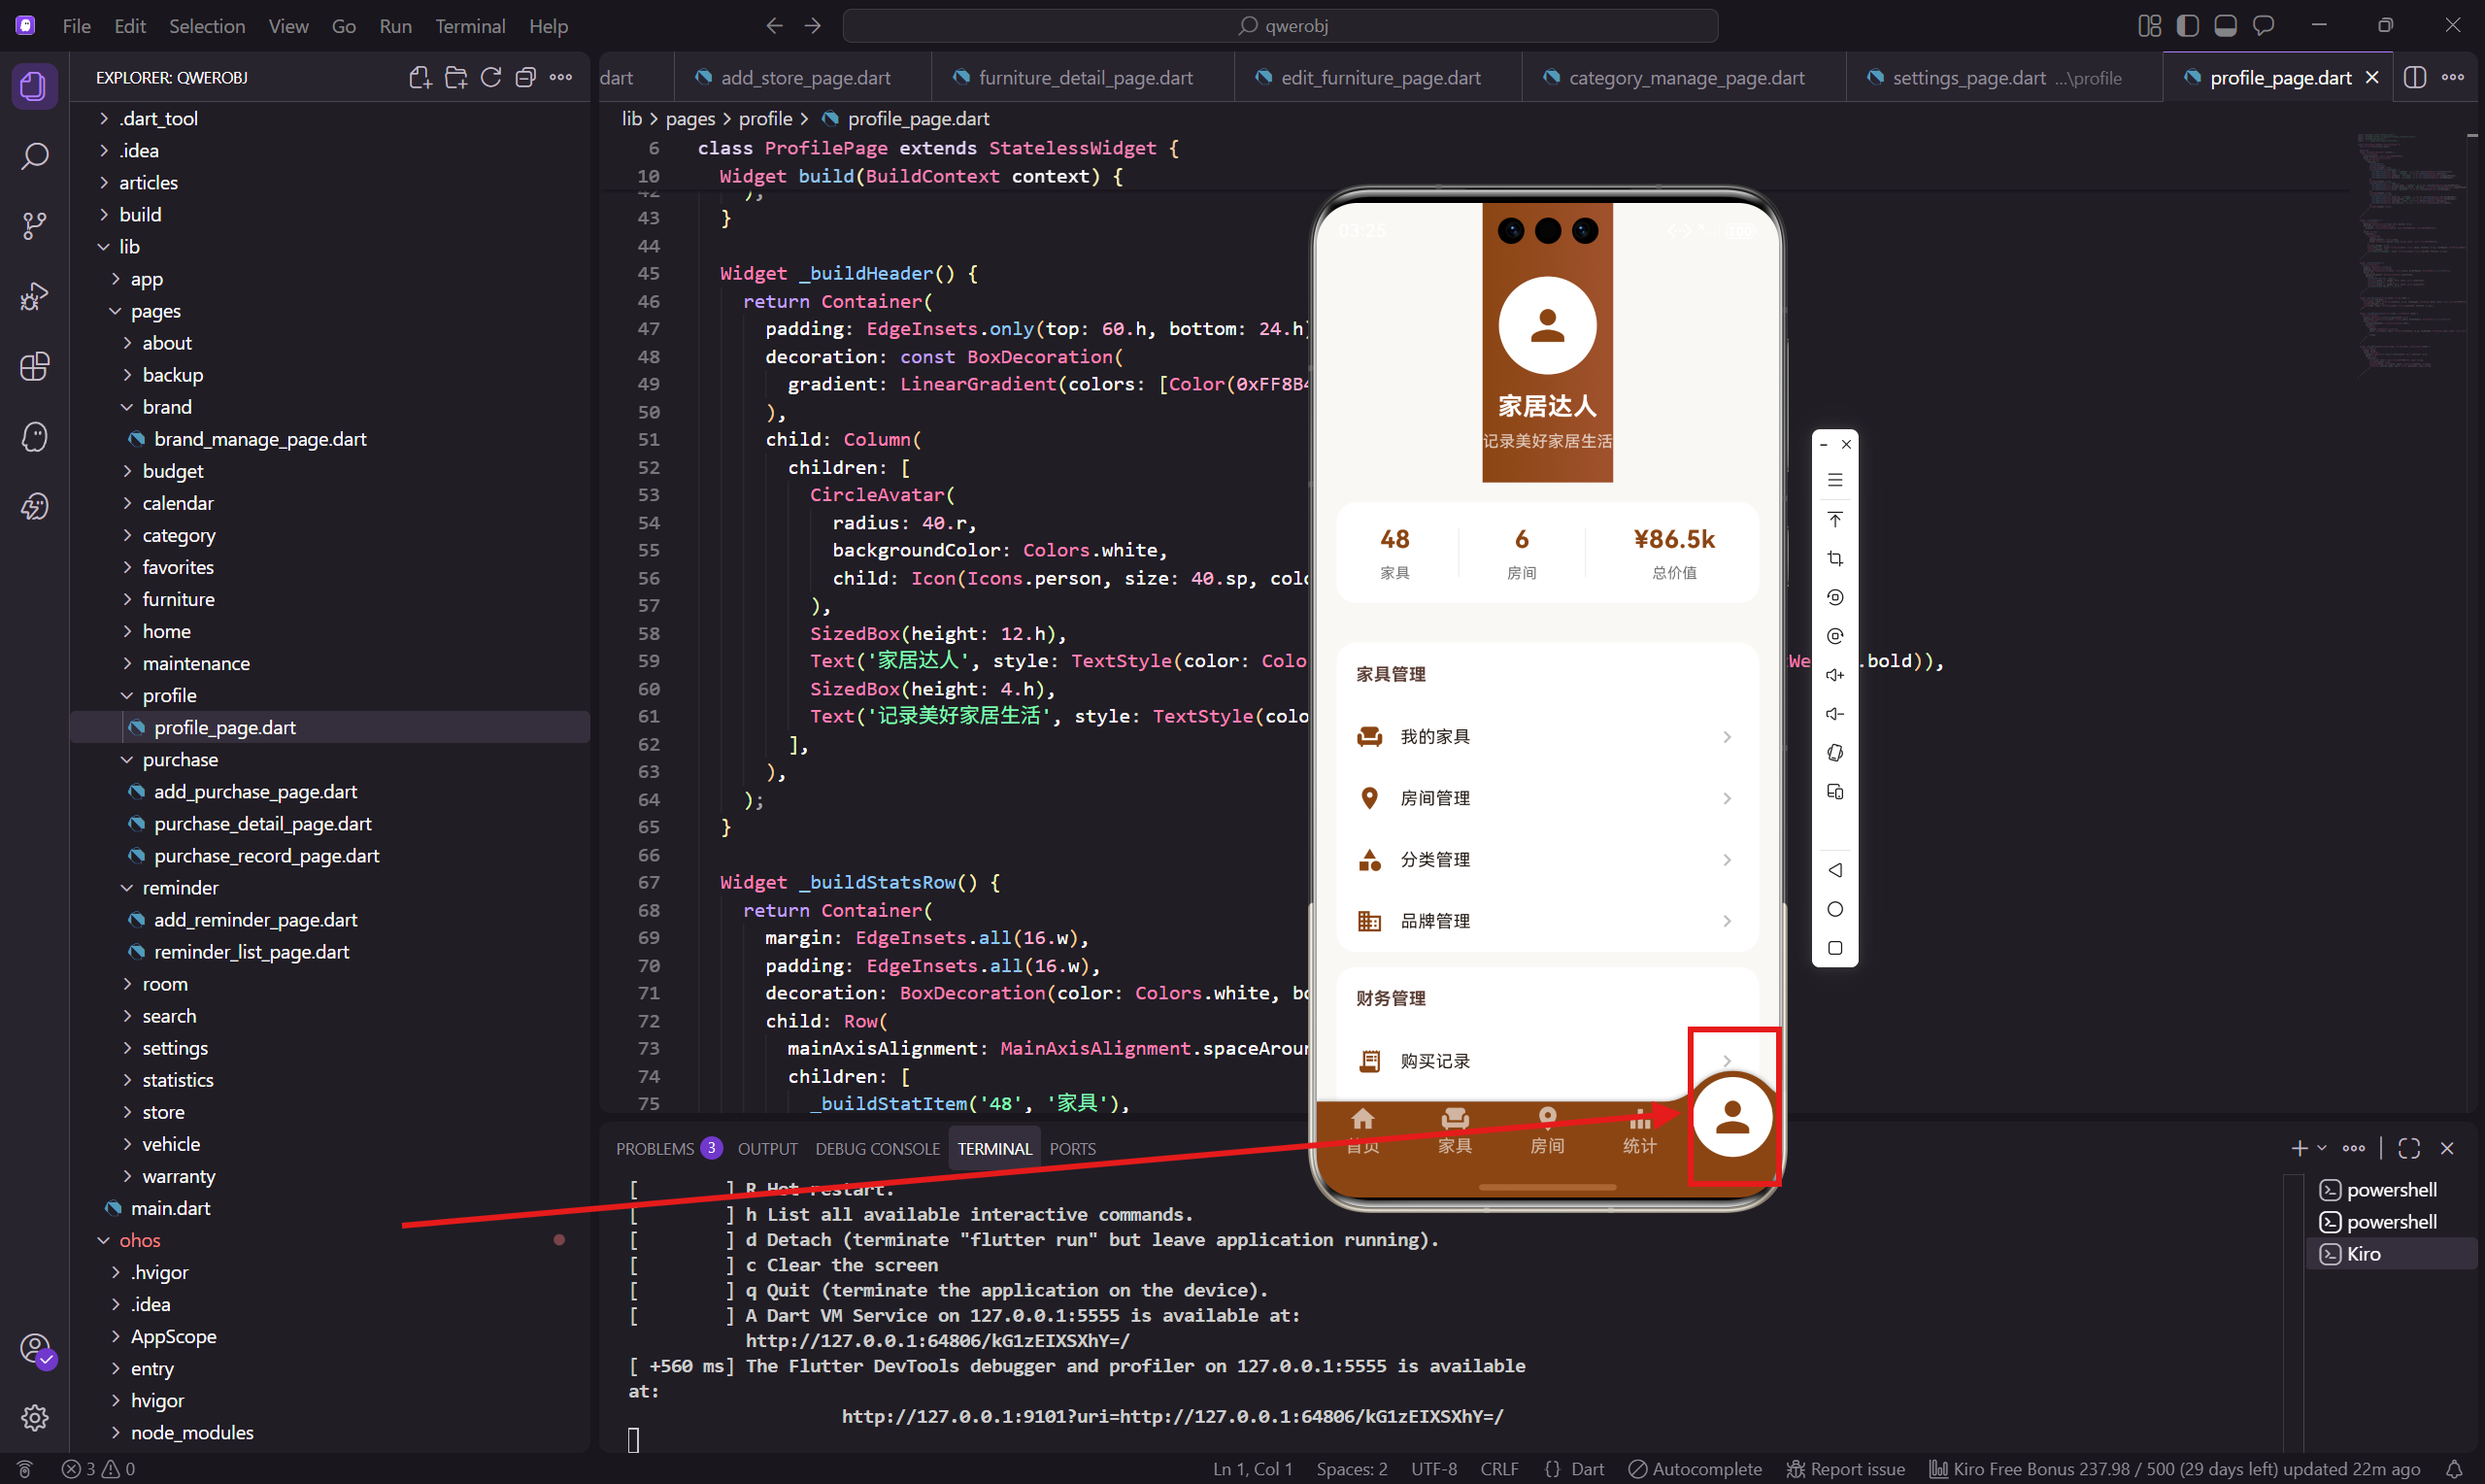The width and height of the screenshot is (2485, 1484).
Task: Open the Selection menu
Action: pos(207,26)
